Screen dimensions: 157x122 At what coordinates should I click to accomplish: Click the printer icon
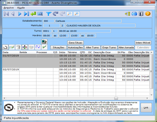(x=134, y=14)
